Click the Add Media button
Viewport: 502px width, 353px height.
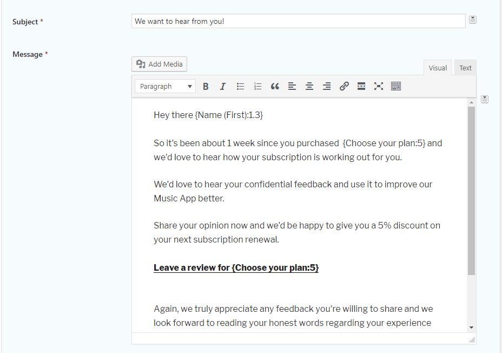point(159,64)
